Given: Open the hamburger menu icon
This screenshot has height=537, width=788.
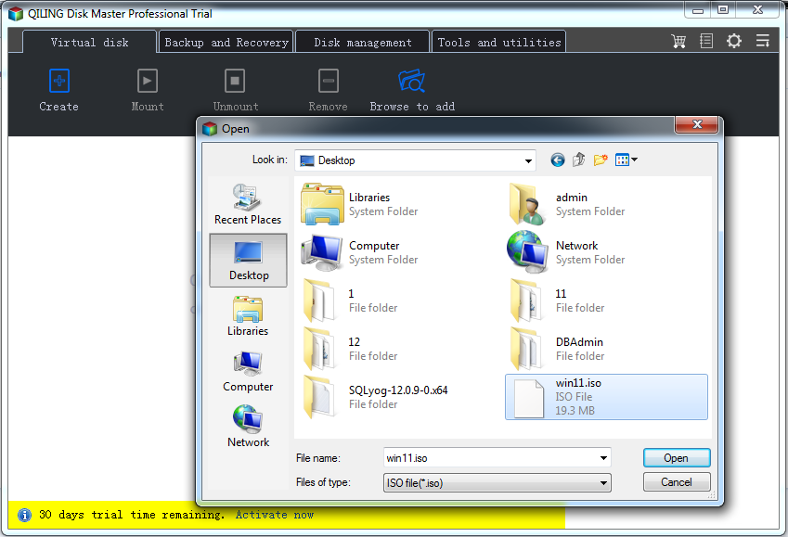Looking at the screenshot, I should click(x=763, y=41).
